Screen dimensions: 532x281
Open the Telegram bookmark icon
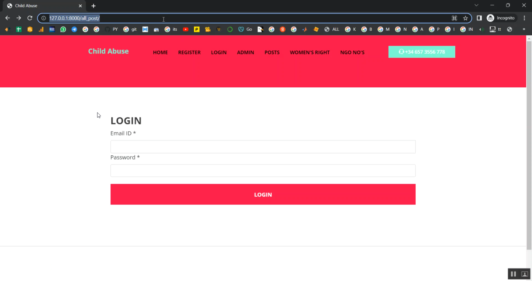click(x=74, y=29)
